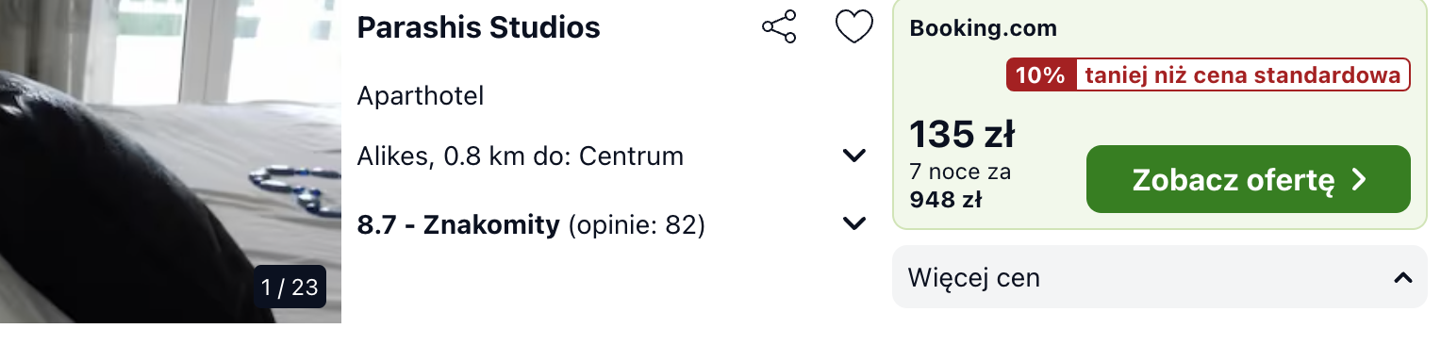This screenshot has height=345, width=1441.
Task: Click the 1 / 23 photo counter
Action: point(290,287)
